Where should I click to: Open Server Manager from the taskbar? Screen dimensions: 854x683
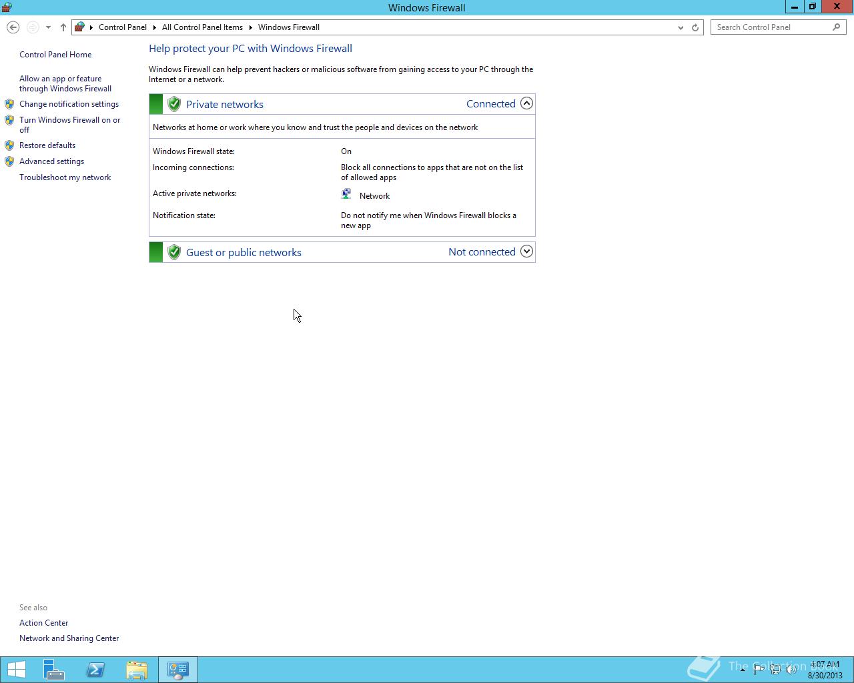(54, 670)
